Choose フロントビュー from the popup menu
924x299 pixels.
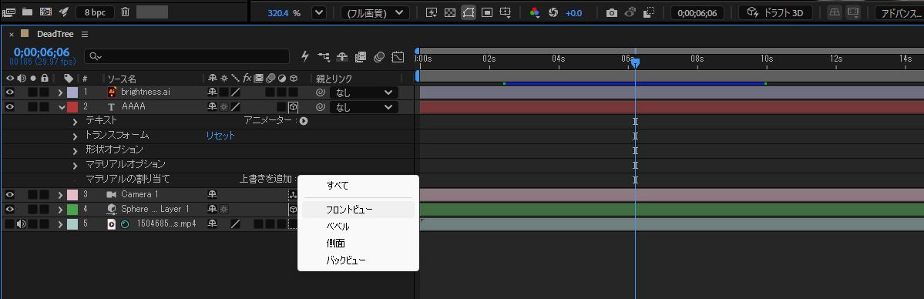pyautogui.click(x=358, y=210)
